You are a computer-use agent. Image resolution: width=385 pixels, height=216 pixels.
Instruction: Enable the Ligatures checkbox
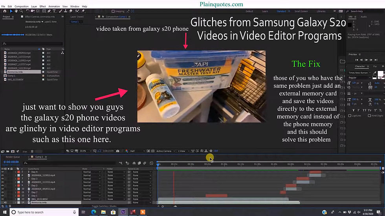(350, 116)
